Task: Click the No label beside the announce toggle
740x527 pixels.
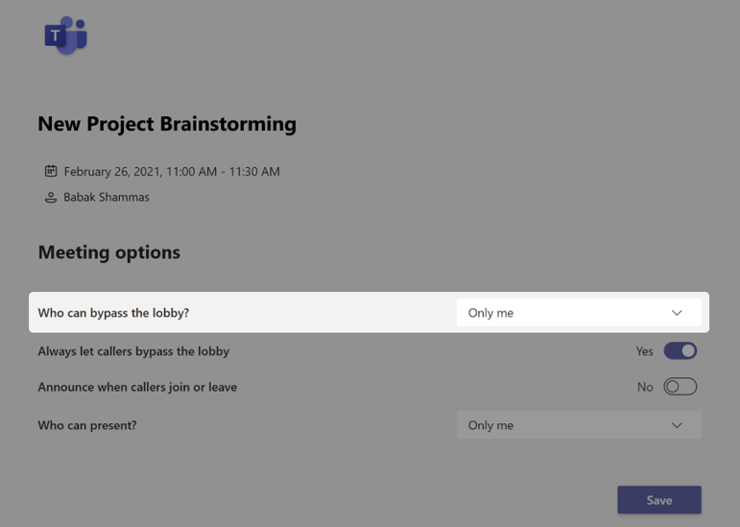Action: click(x=645, y=387)
